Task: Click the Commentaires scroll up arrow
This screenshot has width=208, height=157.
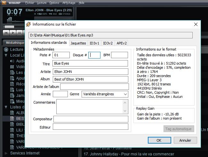Action: pos(125,103)
